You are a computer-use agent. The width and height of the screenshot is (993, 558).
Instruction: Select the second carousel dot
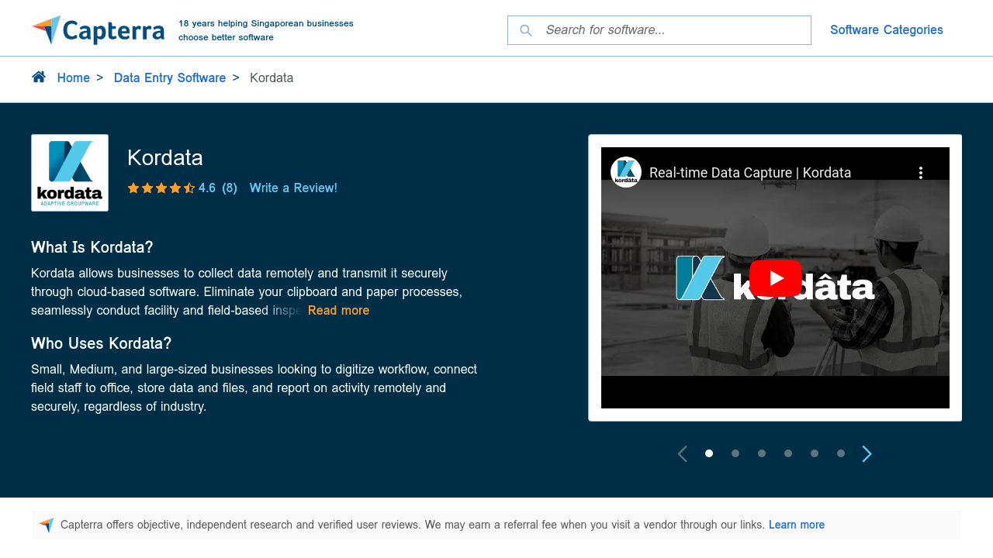pos(735,453)
